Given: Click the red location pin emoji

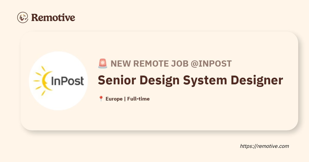Looking at the screenshot, I should [101, 99].
